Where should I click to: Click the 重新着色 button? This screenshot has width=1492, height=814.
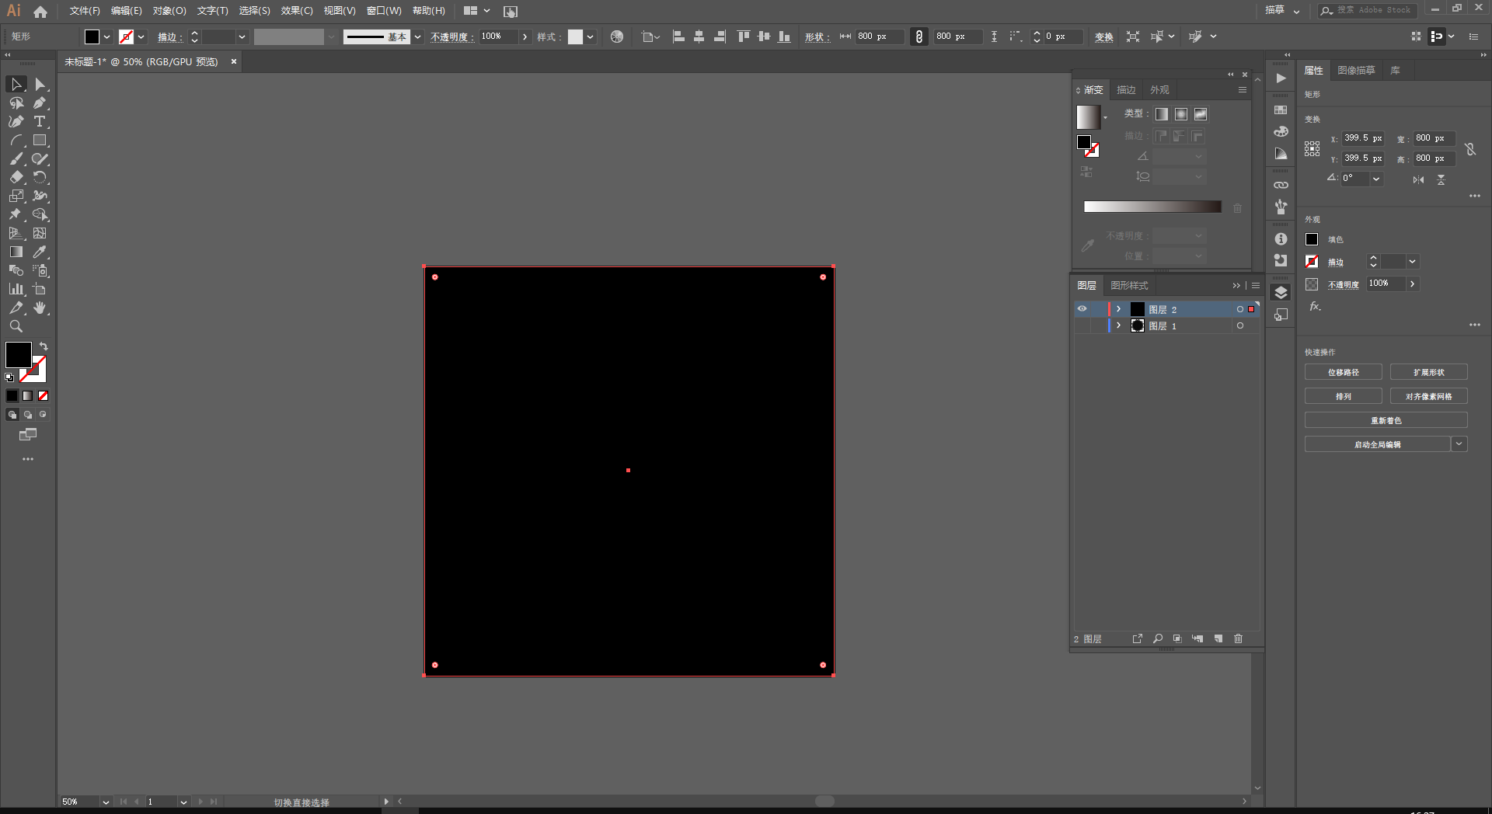pyautogui.click(x=1386, y=420)
